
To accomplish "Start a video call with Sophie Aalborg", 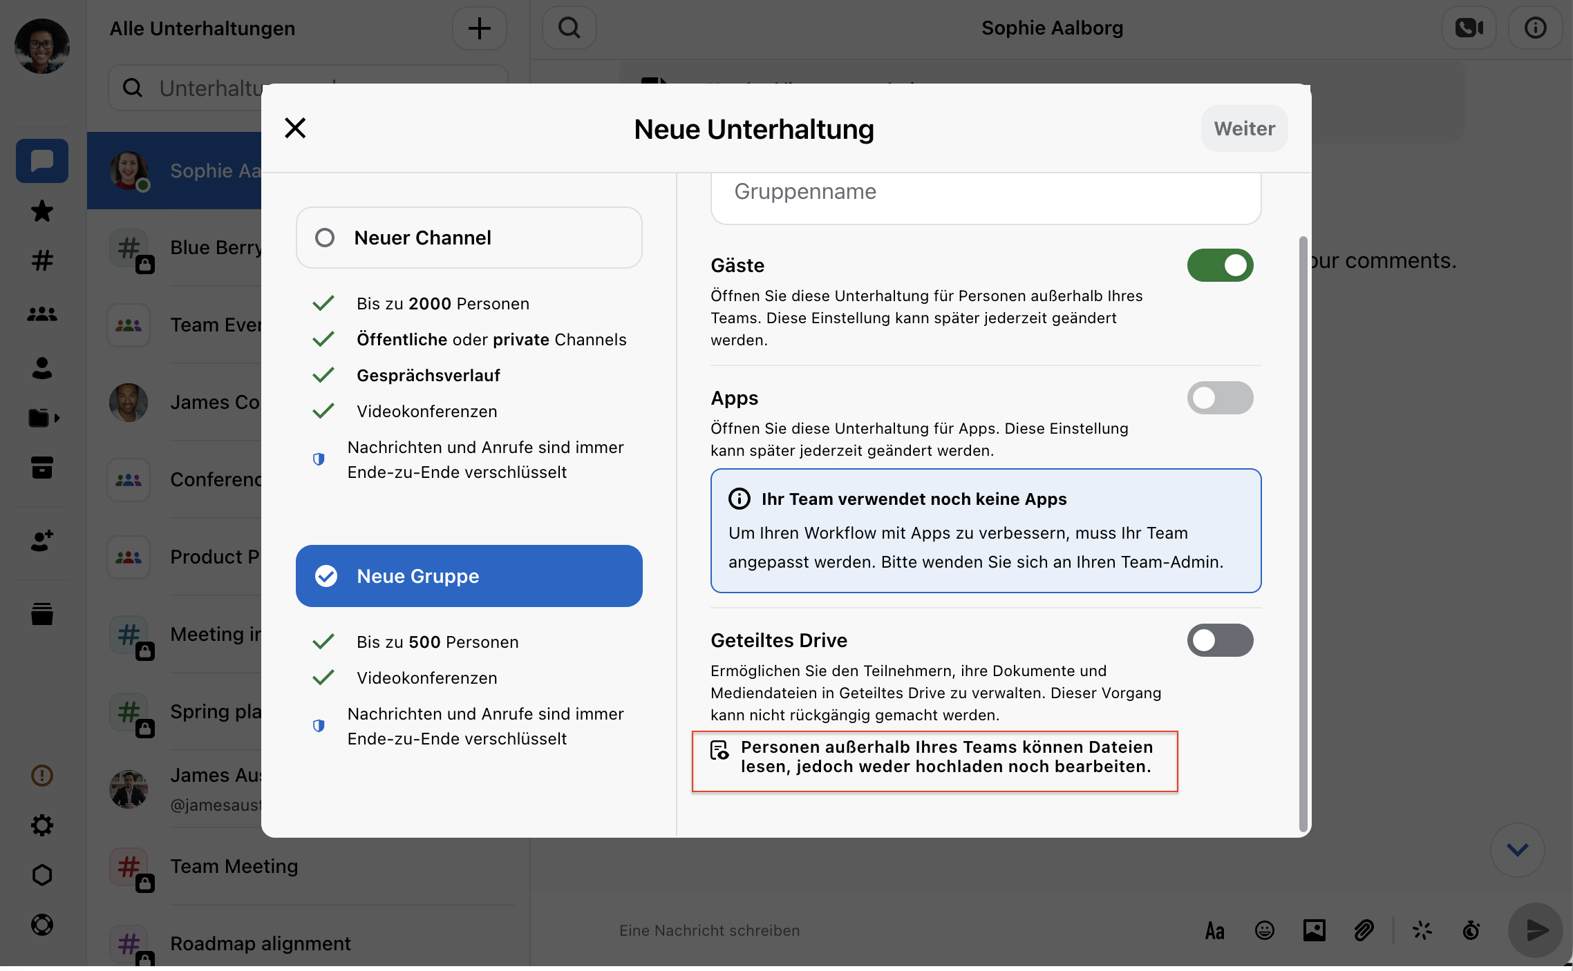I will tap(1469, 28).
